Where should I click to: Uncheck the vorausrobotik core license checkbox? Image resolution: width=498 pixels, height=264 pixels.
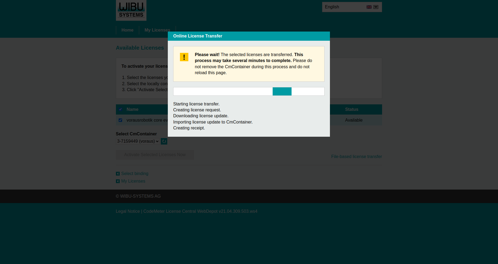[121, 120]
